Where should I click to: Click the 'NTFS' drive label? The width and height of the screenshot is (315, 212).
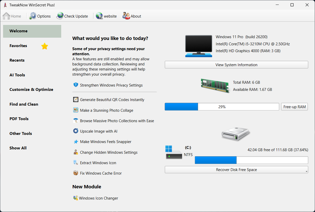pyautogui.click(x=188, y=155)
